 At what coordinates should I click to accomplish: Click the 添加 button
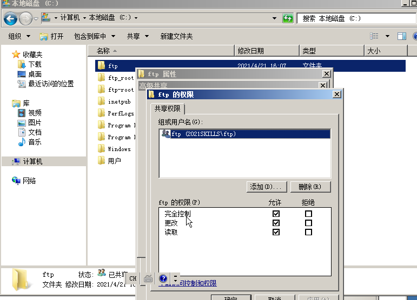click(266, 187)
